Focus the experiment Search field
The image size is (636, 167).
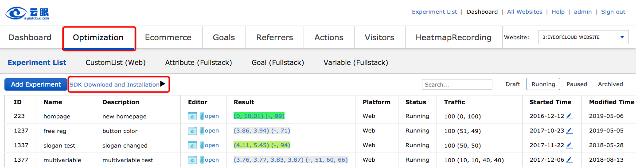pos(457,84)
